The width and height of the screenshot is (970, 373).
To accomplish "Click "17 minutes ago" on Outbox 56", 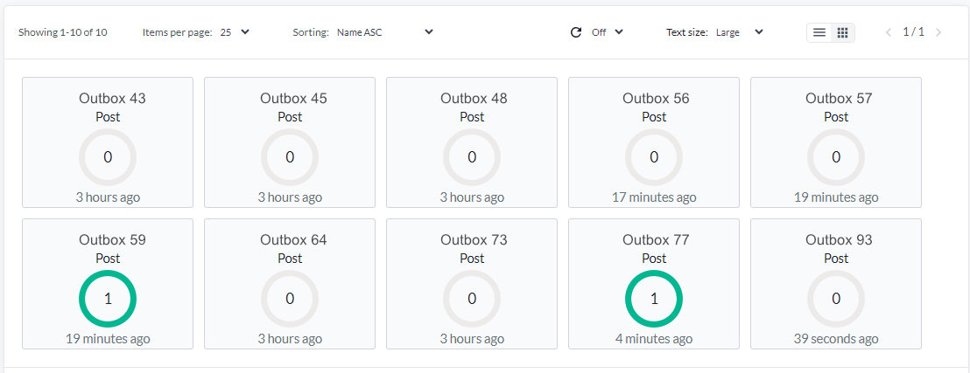I will tap(654, 197).
